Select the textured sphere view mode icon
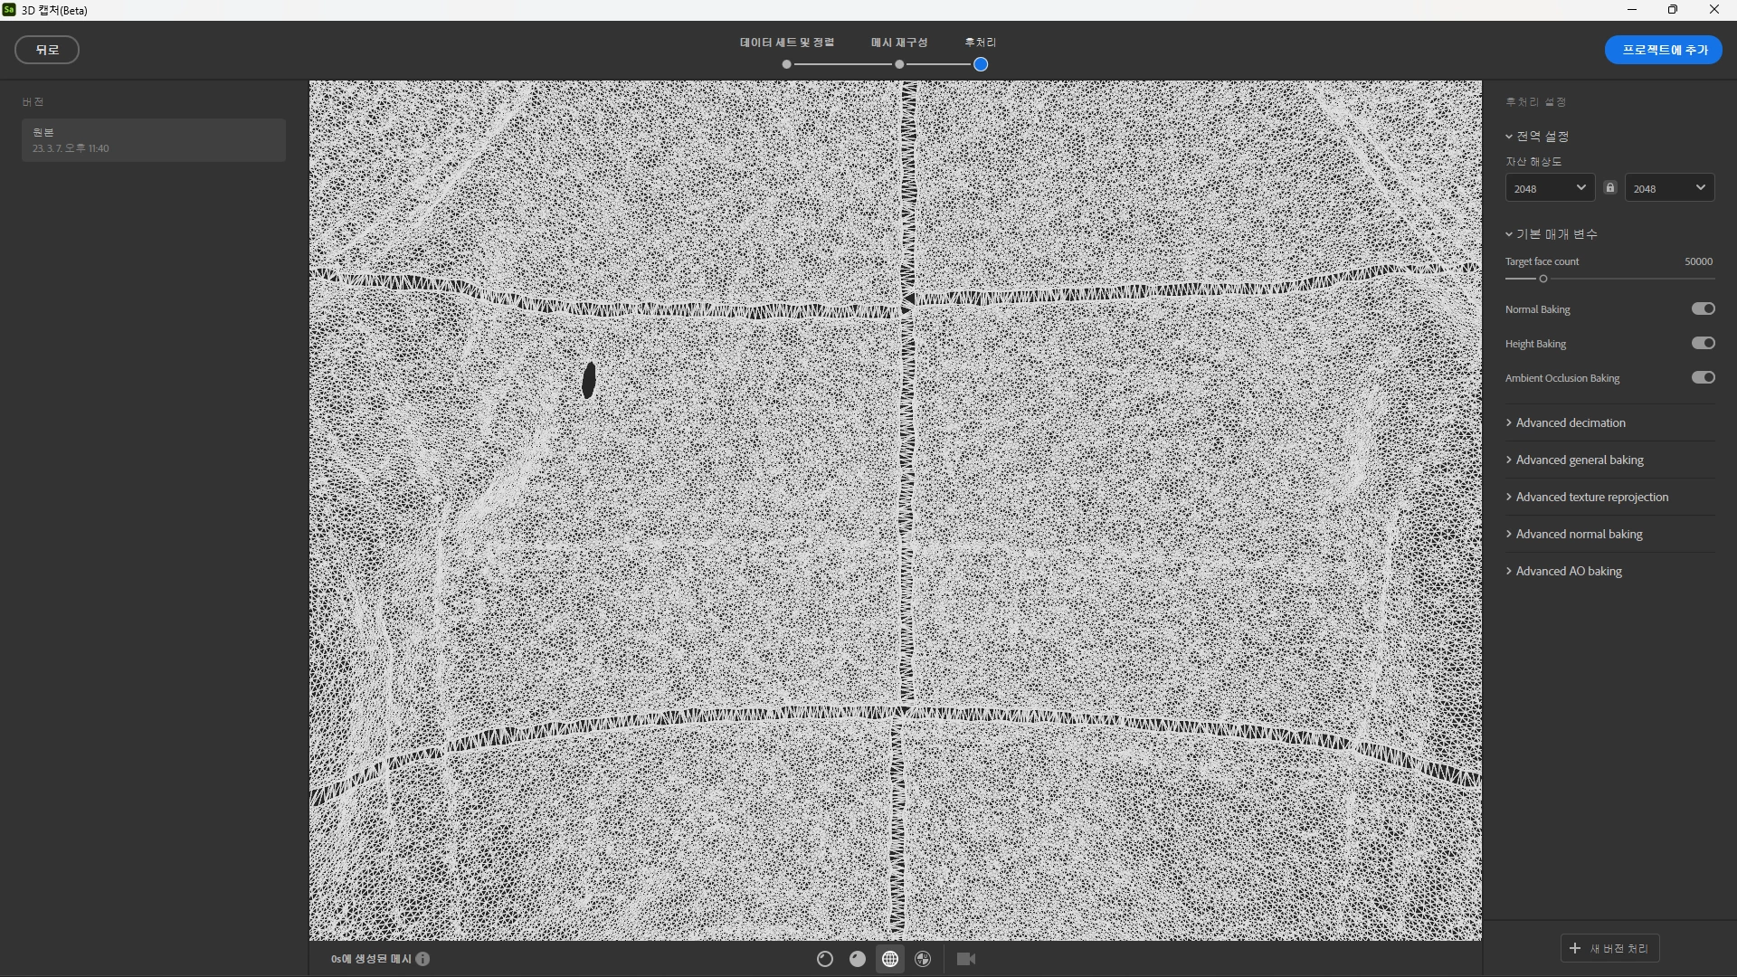This screenshot has width=1737, height=977. [x=824, y=959]
